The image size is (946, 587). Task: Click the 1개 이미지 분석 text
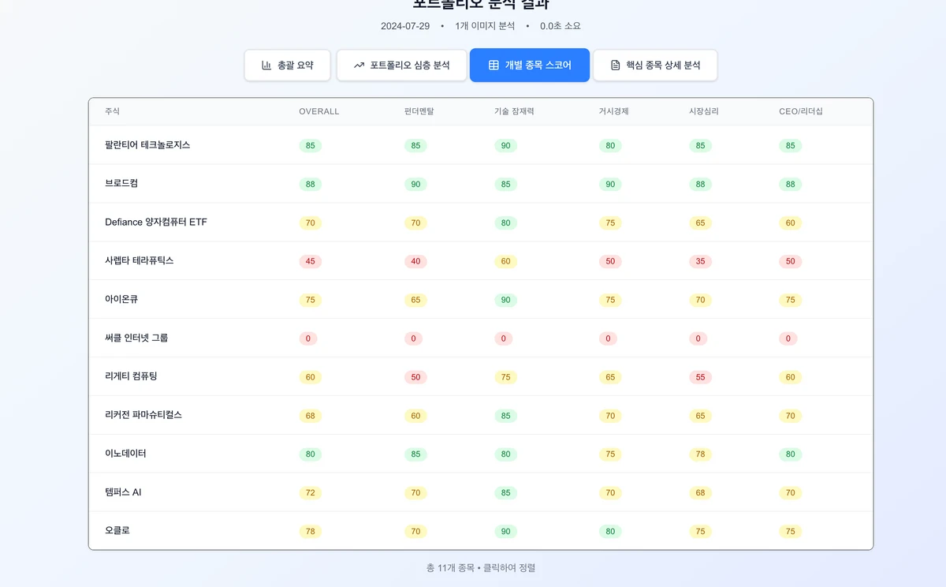point(485,26)
